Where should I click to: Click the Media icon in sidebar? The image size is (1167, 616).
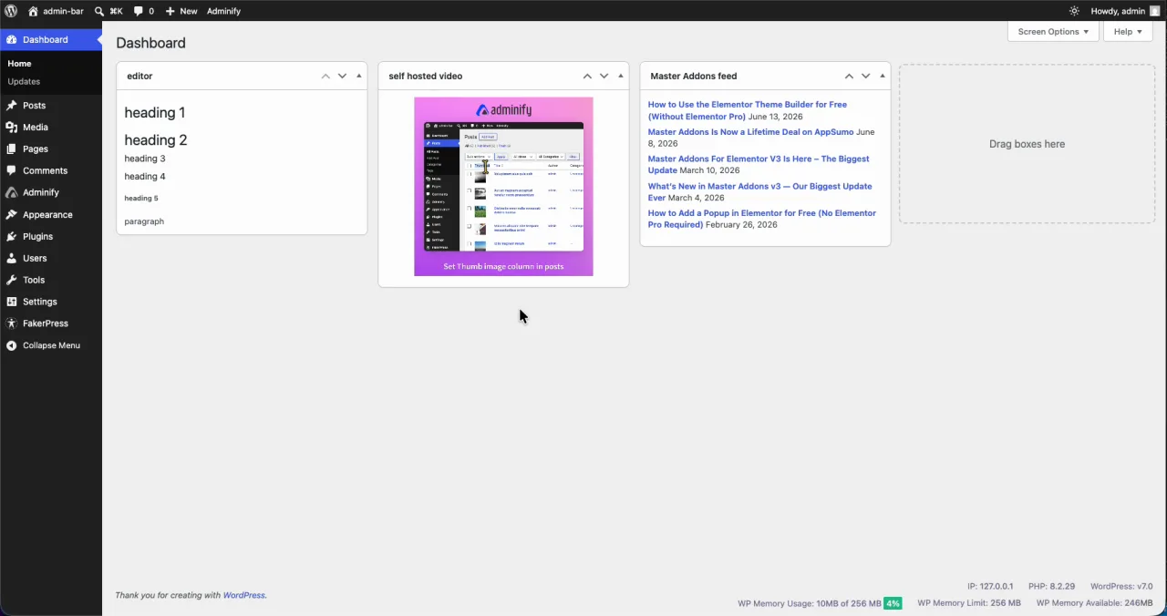coord(11,128)
